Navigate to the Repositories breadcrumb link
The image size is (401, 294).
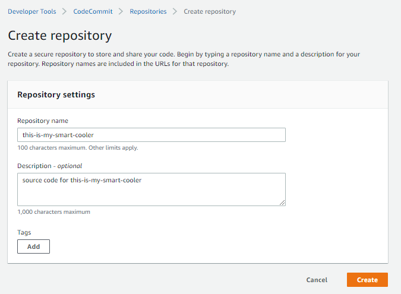pos(148,11)
